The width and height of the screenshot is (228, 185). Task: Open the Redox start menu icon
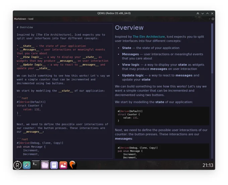click(x=17, y=165)
